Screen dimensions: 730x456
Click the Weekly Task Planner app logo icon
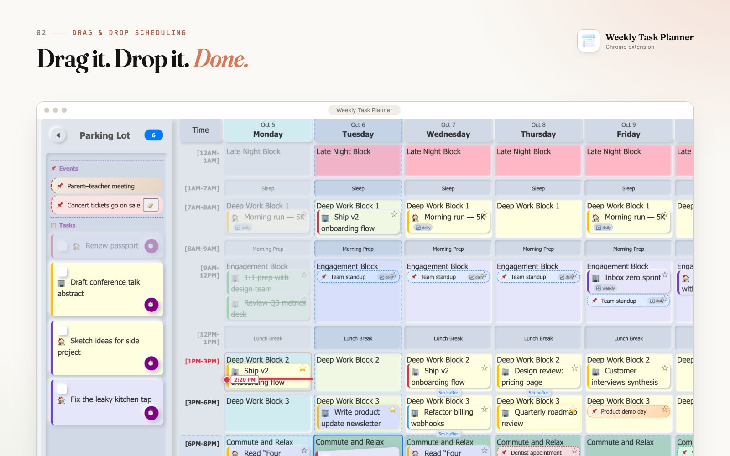click(589, 41)
